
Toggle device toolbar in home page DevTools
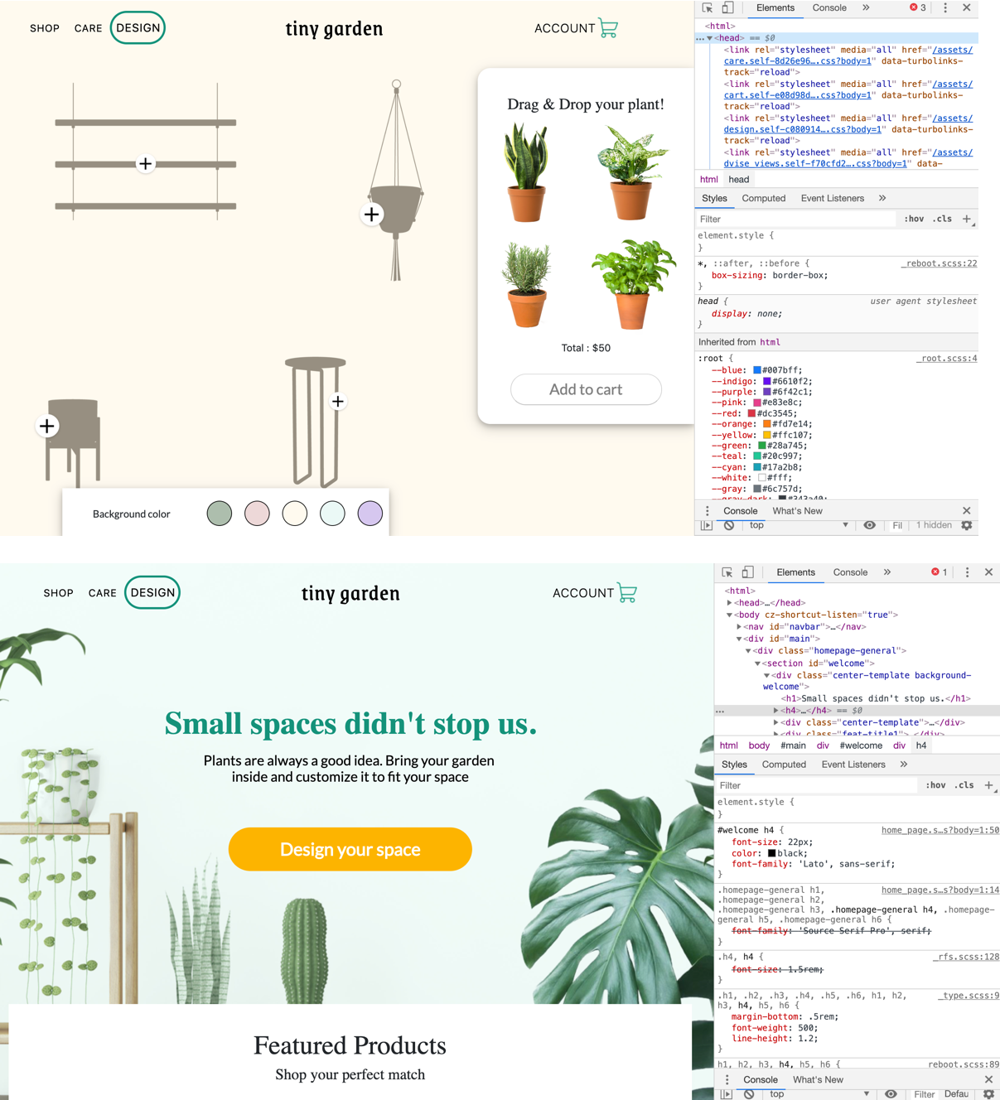click(748, 572)
